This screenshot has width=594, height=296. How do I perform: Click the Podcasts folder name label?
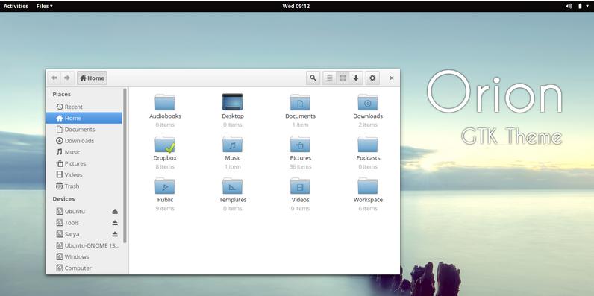[368, 158]
